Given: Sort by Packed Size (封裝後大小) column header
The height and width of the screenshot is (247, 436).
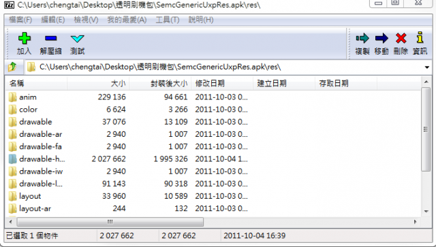Looking at the screenshot, I should click(160, 83).
